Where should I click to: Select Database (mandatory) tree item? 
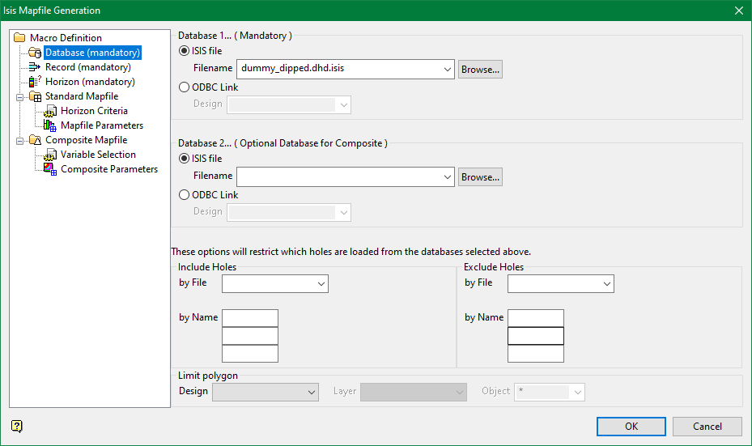pos(92,53)
